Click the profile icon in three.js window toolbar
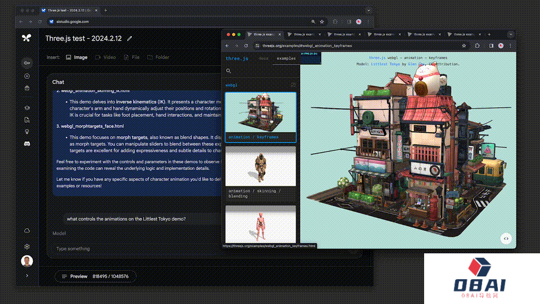The height and width of the screenshot is (304, 540). pos(501,46)
